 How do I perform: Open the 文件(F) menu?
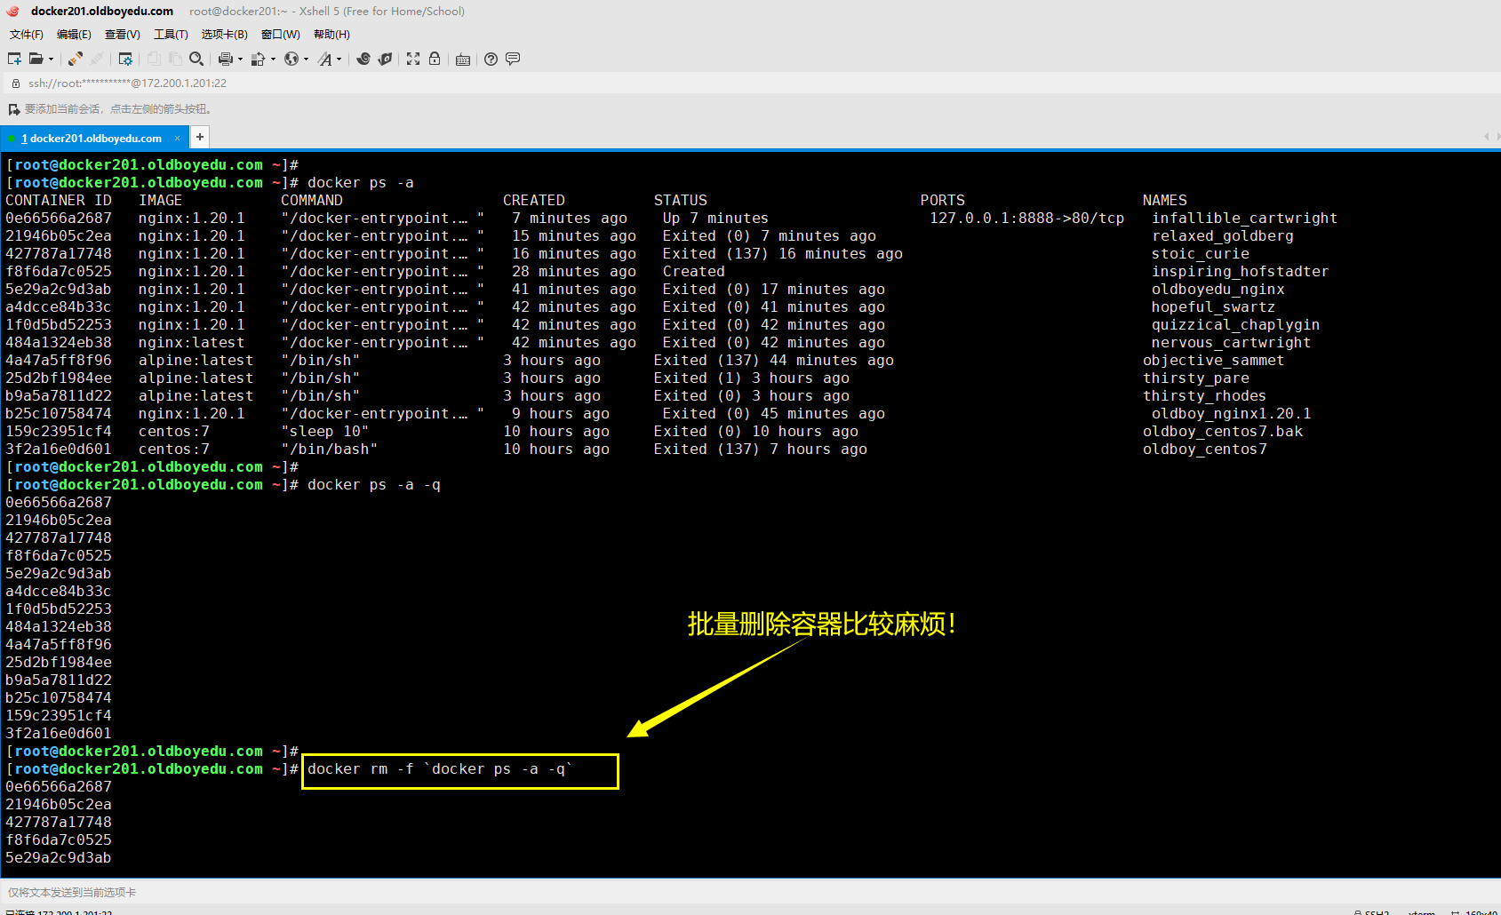click(26, 35)
